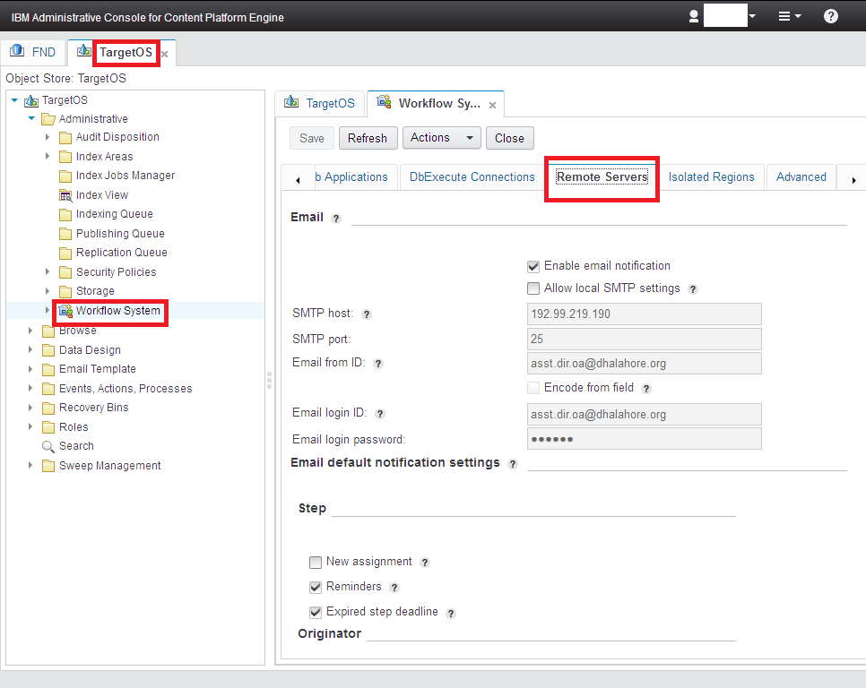
Task: Open the Actions dropdown
Action: [x=441, y=138]
